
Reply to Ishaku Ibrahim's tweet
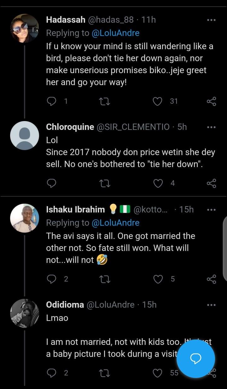51,279
